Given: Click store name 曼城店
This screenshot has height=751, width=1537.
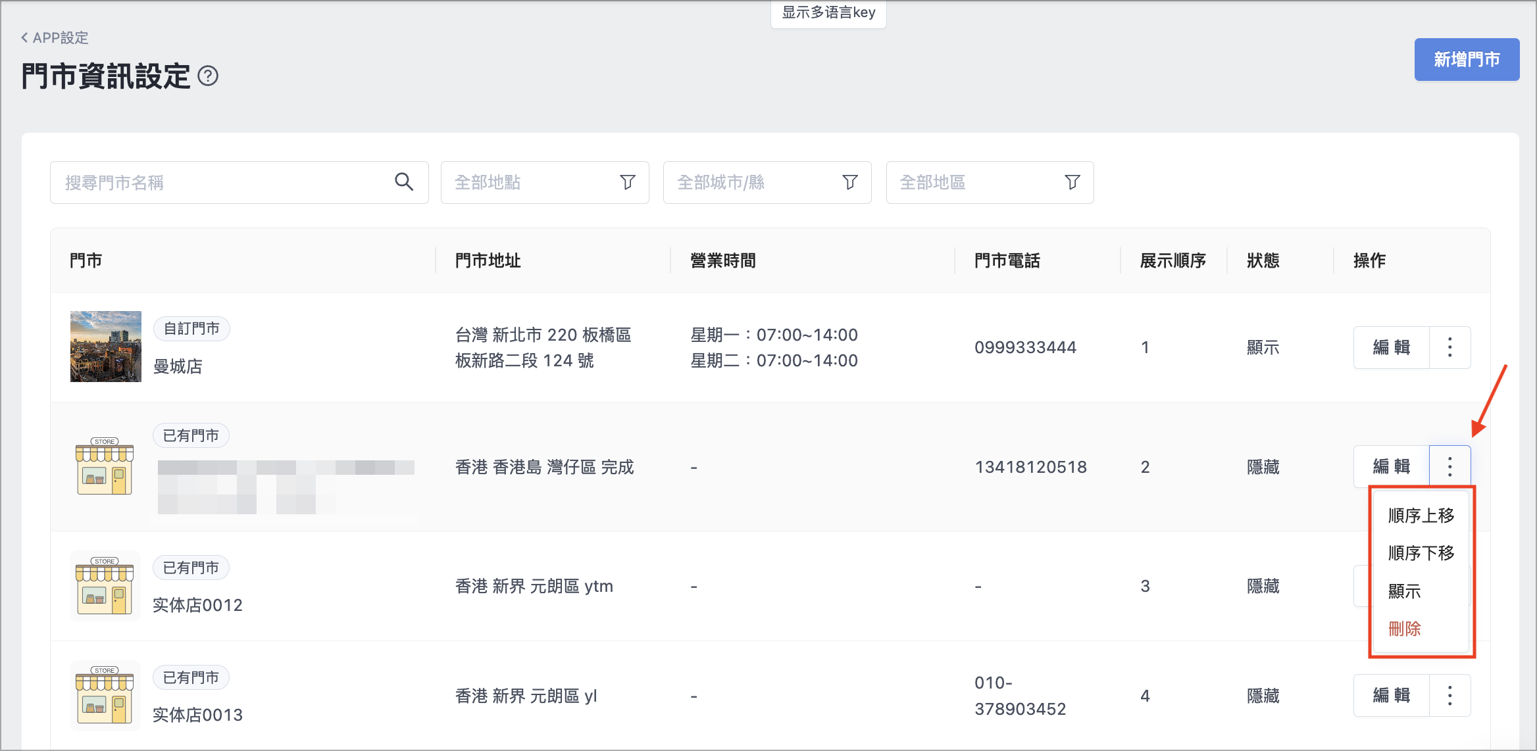Looking at the screenshot, I should click(x=178, y=366).
